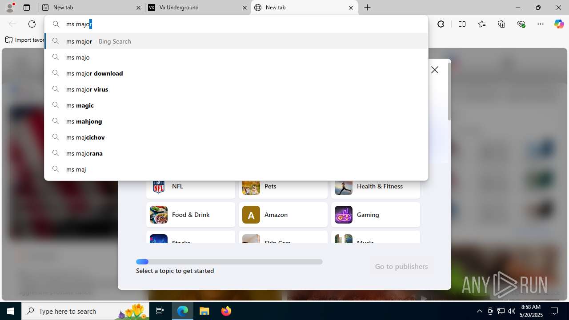The height and width of the screenshot is (320, 569).
Task: Show hidden system tray icons
Action: pyautogui.click(x=479, y=311)
